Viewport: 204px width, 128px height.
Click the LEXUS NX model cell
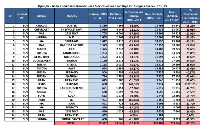[x=72, y=84]
